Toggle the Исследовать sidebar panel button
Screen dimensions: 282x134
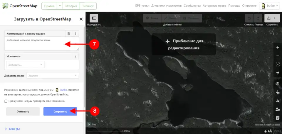(x=94, y=18)
